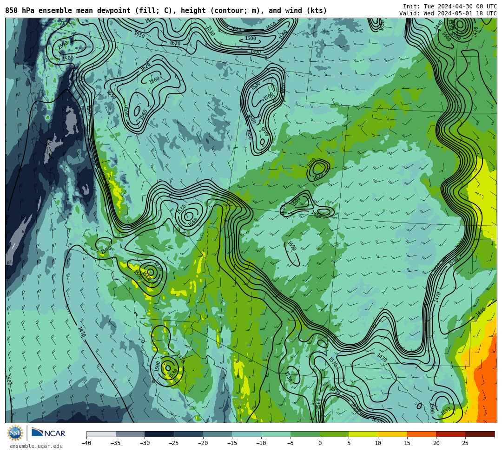Click the 0 colorbar tick label
The height and width of the screenshot is (452, 502).
320,443
